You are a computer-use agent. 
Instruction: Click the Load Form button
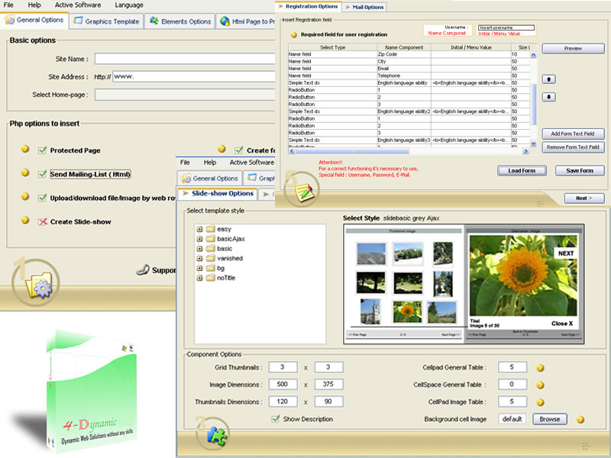522,170
